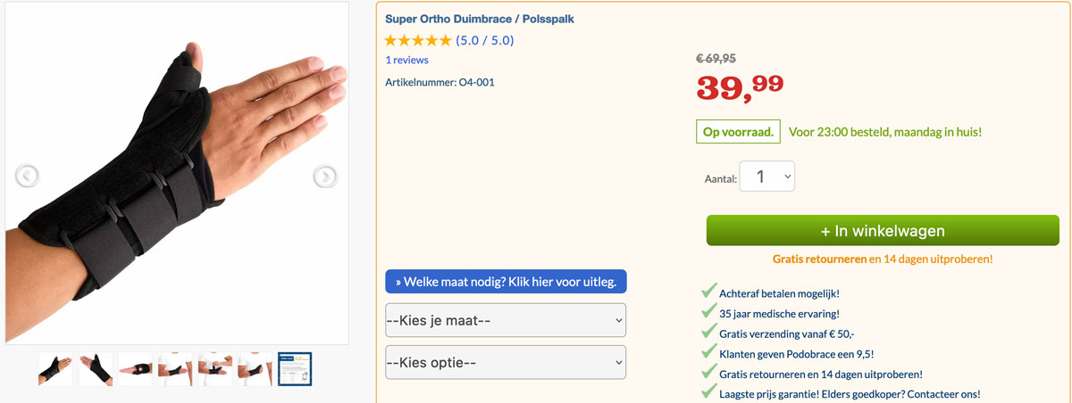Open the size chart thumbnail with blue border

coord(295,369)
